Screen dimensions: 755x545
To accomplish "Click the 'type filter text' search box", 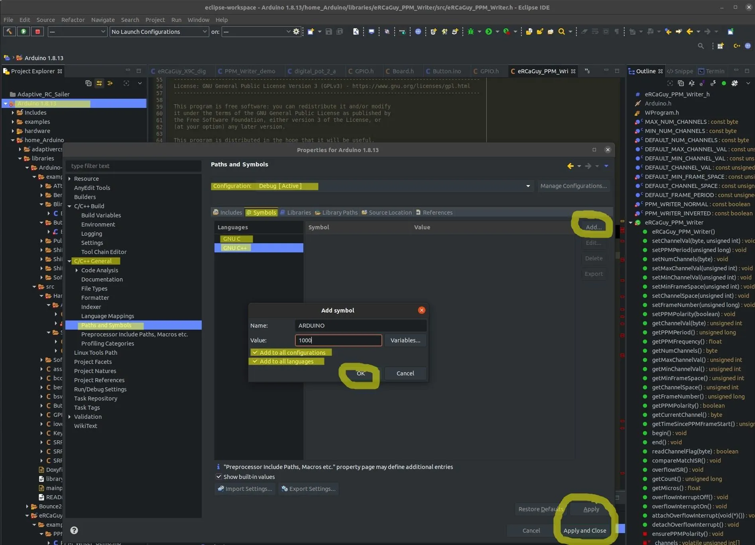I will click(134, 166).
